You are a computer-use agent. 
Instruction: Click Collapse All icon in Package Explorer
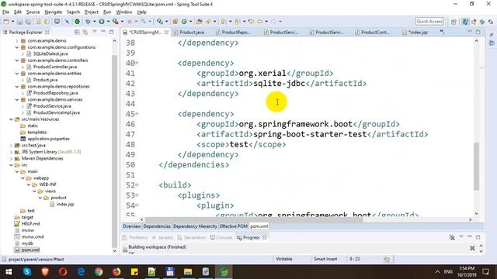(x=77, y=32)
